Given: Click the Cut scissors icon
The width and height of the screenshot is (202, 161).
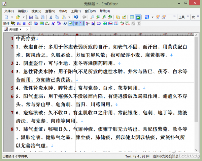Looking at the screenshot, I should 51,17.
